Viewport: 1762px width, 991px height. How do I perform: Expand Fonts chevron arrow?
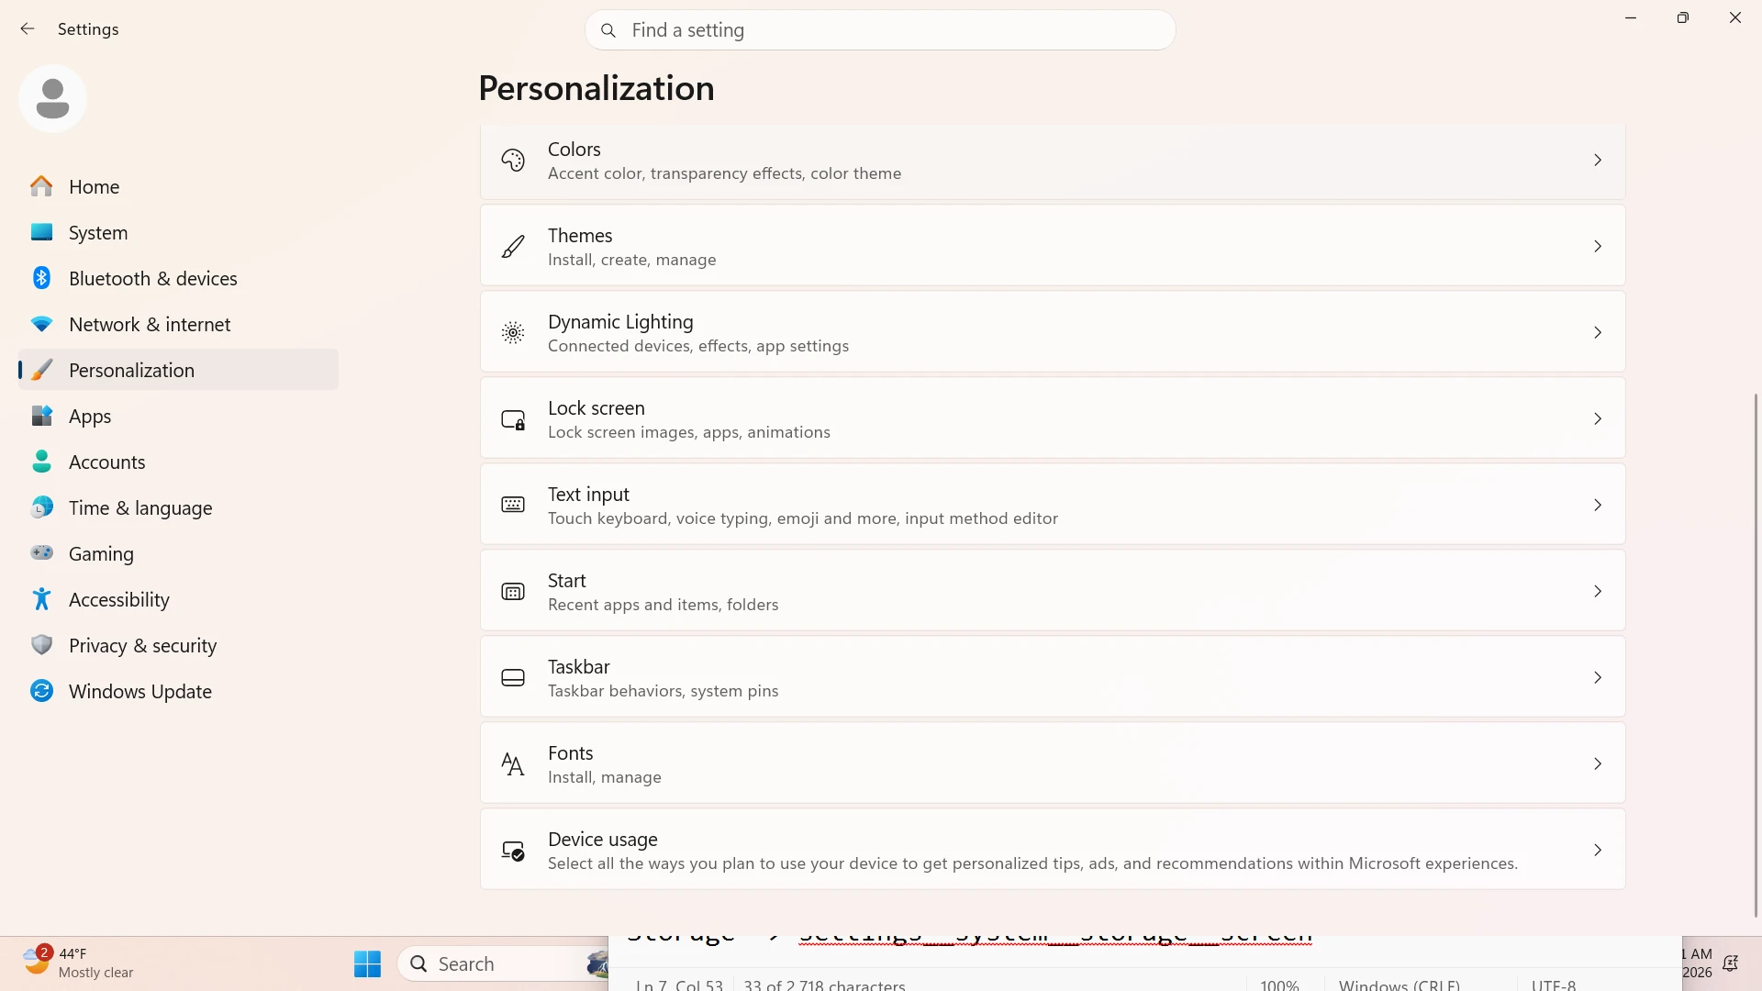point(1598,764)
